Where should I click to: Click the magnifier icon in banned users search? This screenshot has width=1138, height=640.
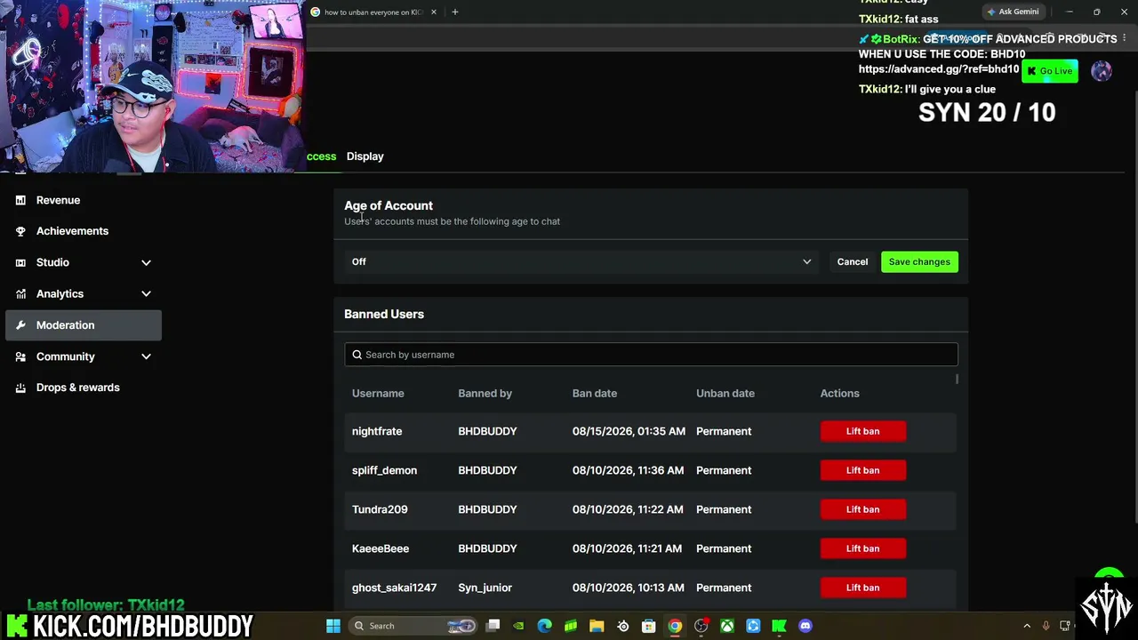(x=357, y=355)
